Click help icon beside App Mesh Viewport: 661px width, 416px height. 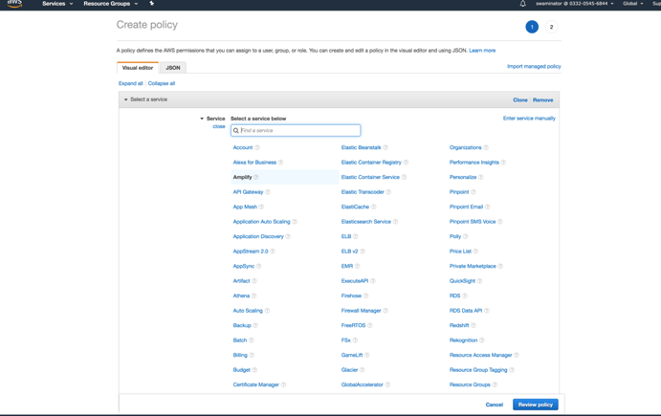click(261, 207)
